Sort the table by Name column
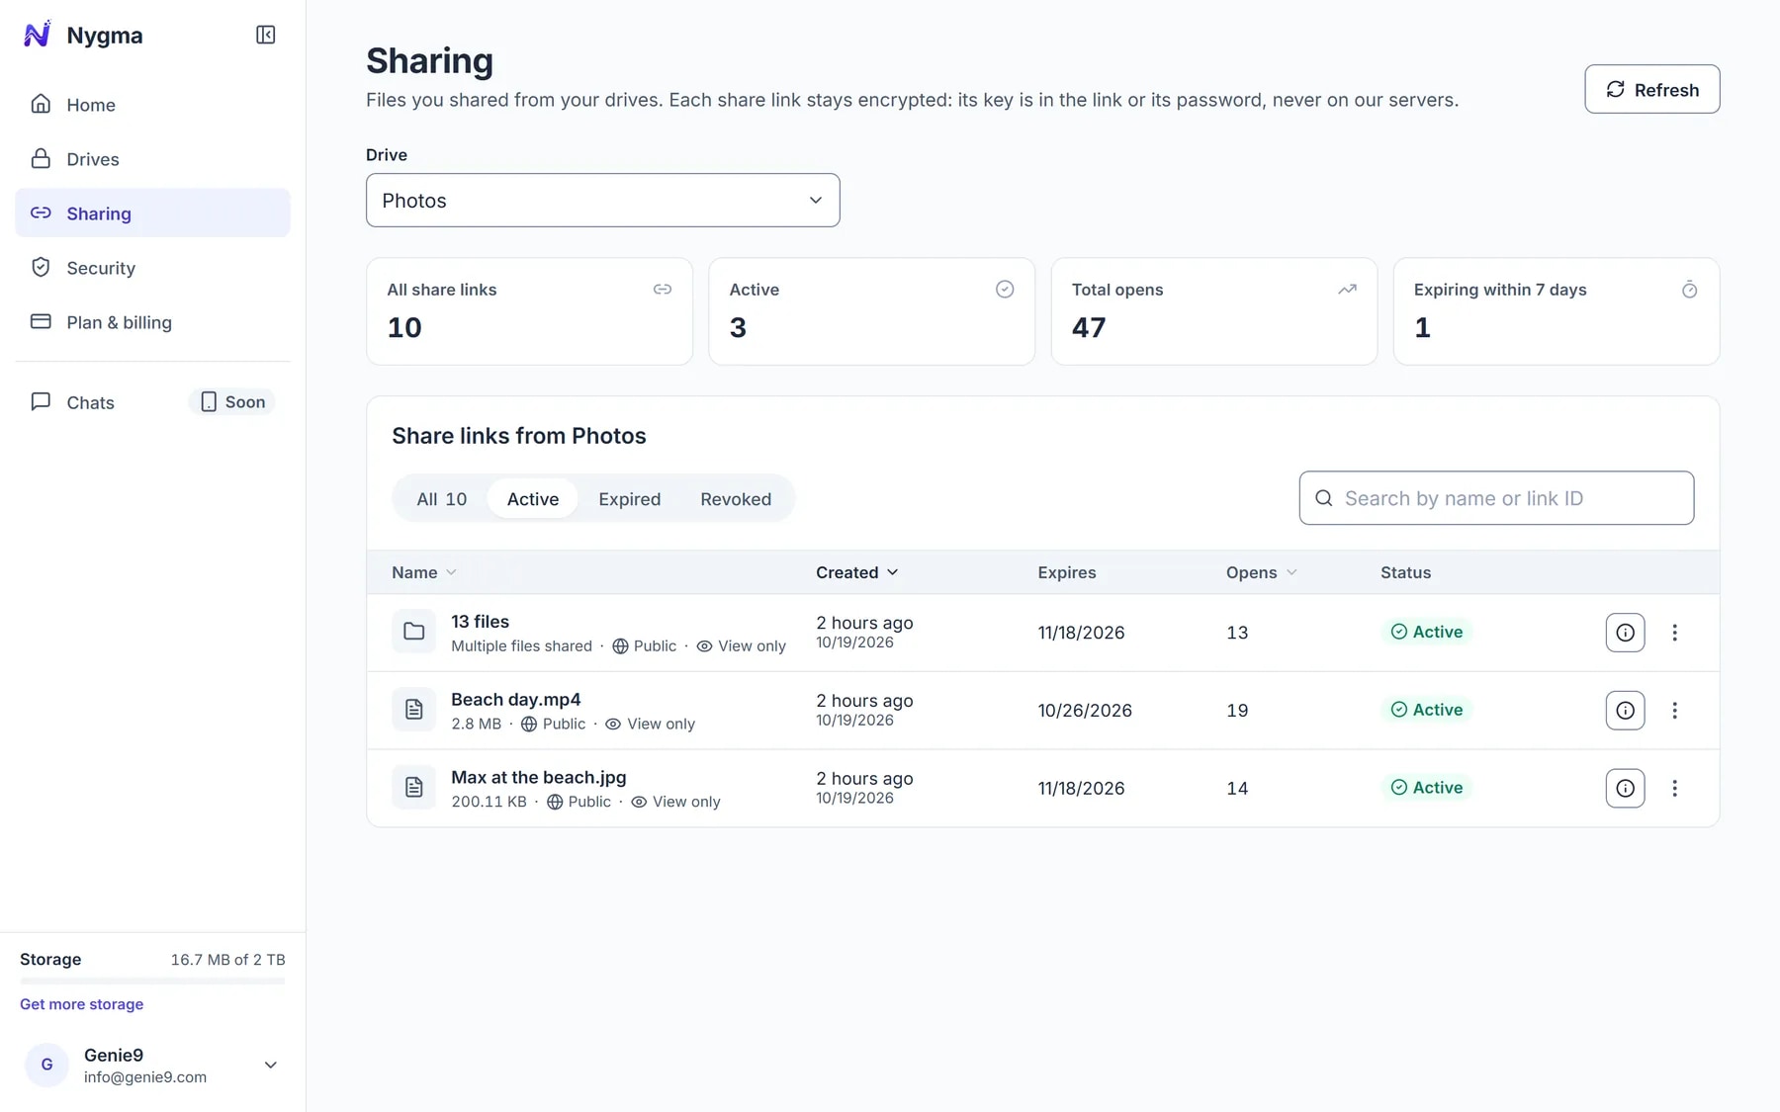 424,572
